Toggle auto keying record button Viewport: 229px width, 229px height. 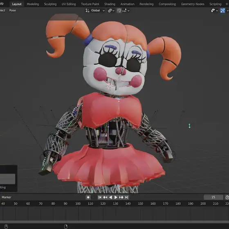[88, 197]
